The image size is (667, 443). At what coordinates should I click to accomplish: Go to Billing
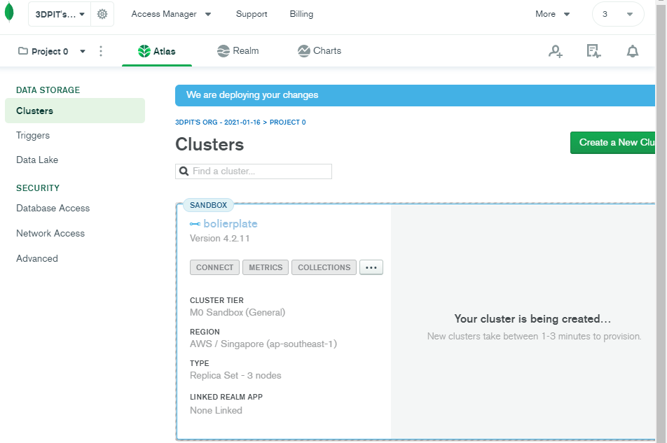[x=301, y=14]
